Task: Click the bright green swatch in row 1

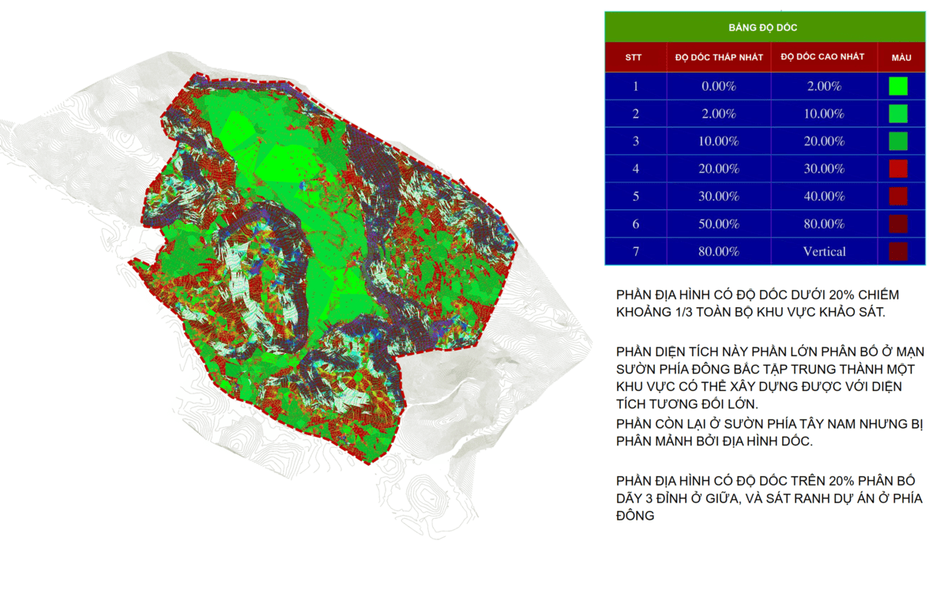Action: click(897, 86)
